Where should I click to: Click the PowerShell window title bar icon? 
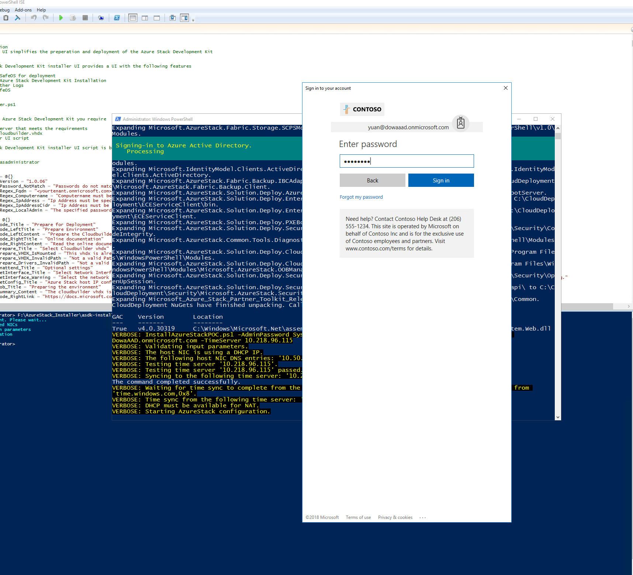point(118,119)
